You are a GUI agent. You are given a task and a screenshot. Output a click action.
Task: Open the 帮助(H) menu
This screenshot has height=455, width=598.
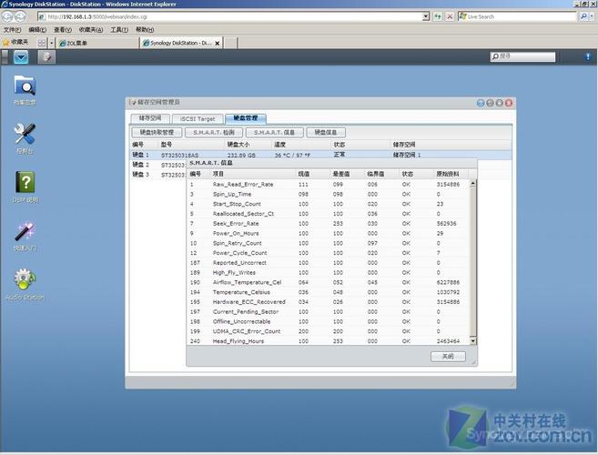click(145, 29)
